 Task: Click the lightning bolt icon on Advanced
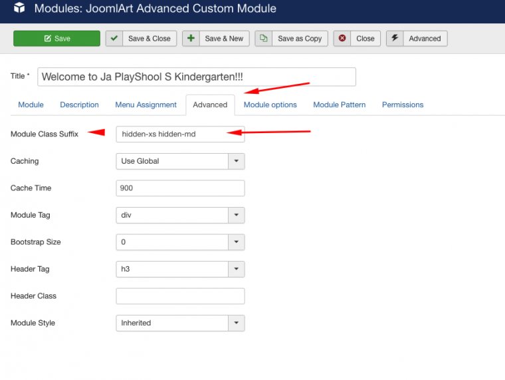pos(395,39)
